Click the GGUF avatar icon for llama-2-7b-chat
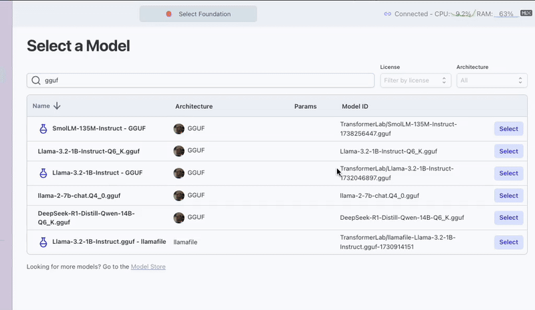 (x=179, y=196)
